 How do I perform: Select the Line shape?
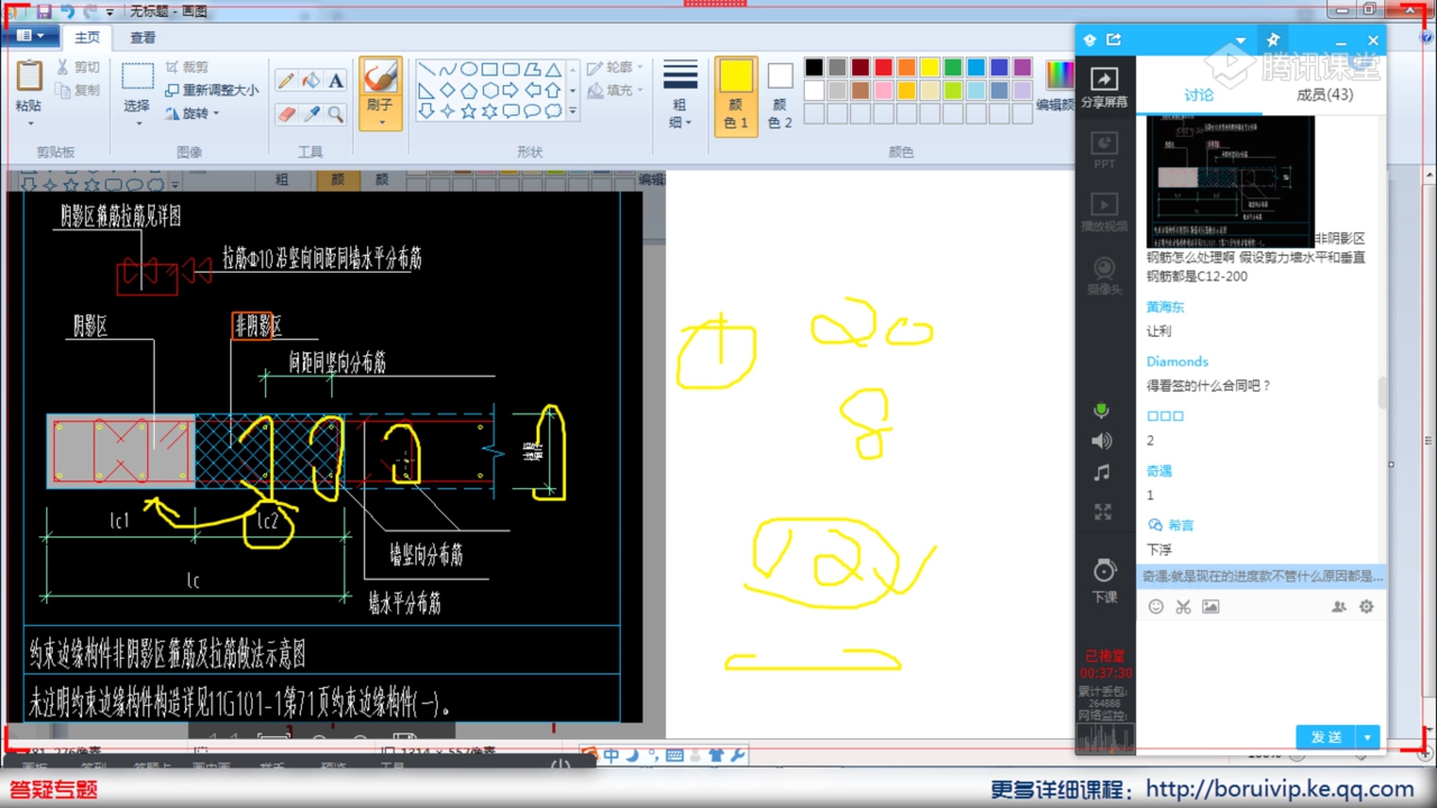tap(427, 70)
